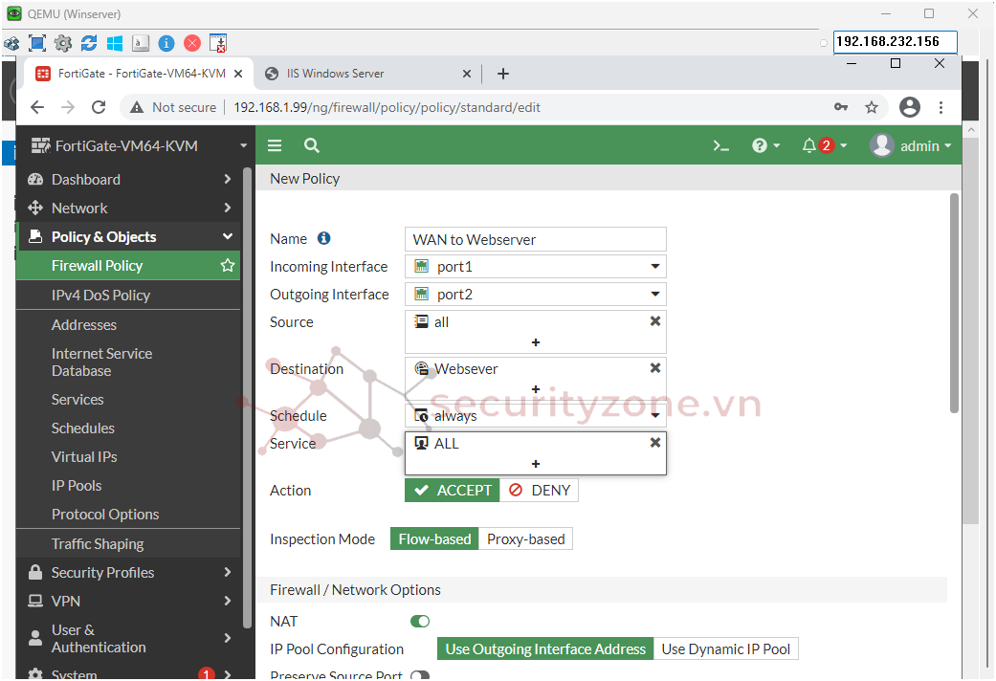The image size is (996, 681).
Task: Click the search magnifier icon
Action: click(311, 145)
